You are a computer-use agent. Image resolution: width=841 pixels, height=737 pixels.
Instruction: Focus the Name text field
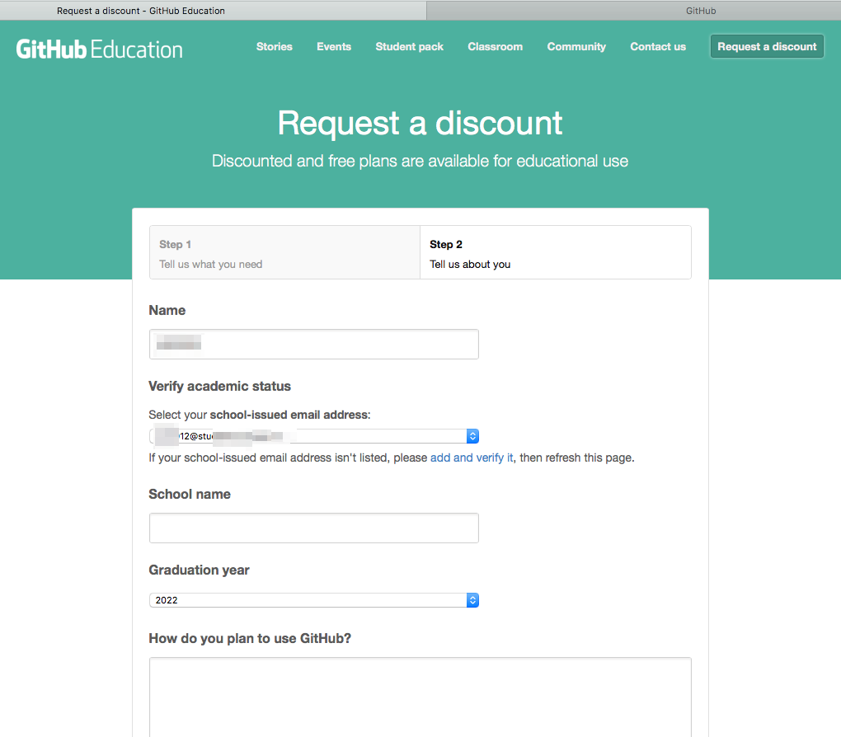click(313, 344)
